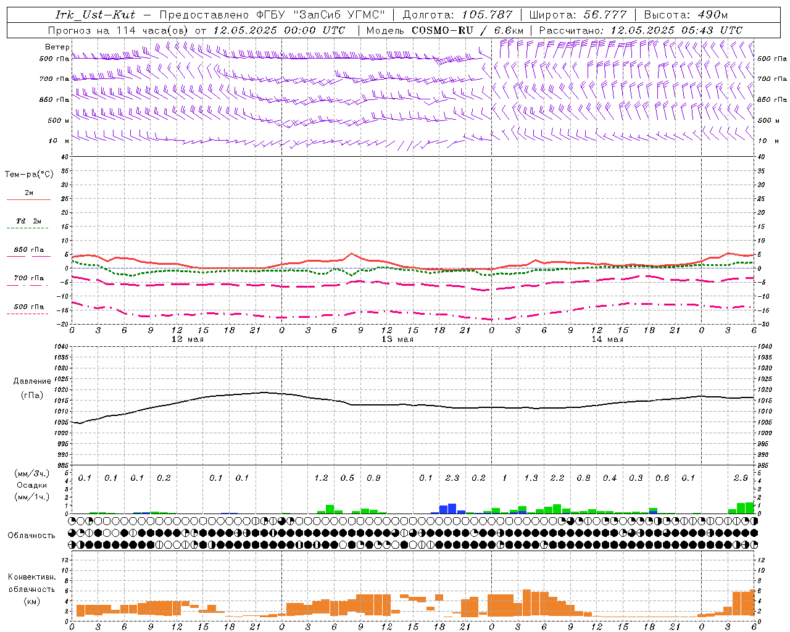Click the 3-hour precipitation value 1.3
Image resolution: width=790 pixels, height=632 pixels.
pyautogui.click(x=531, y=478)
